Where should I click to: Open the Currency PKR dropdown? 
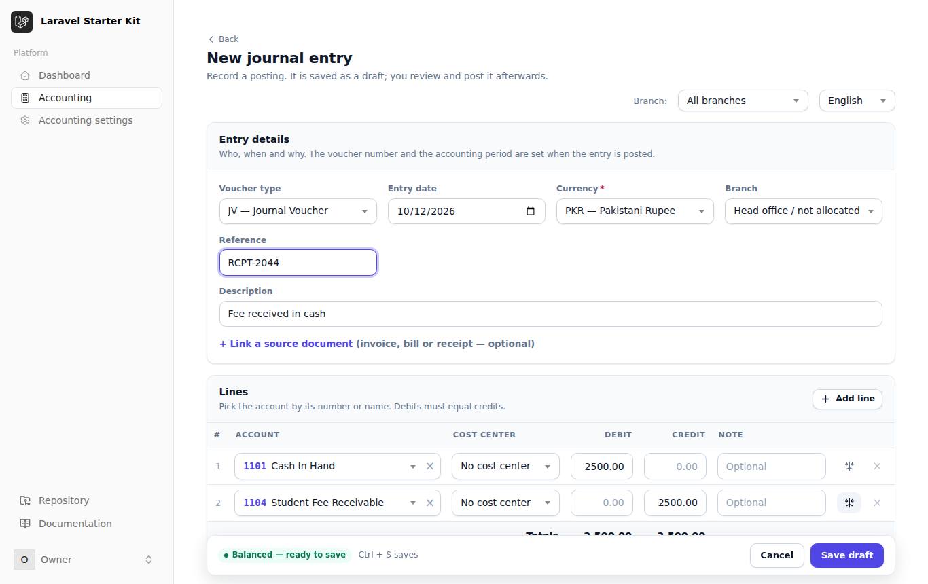click(x=635, y=211)
